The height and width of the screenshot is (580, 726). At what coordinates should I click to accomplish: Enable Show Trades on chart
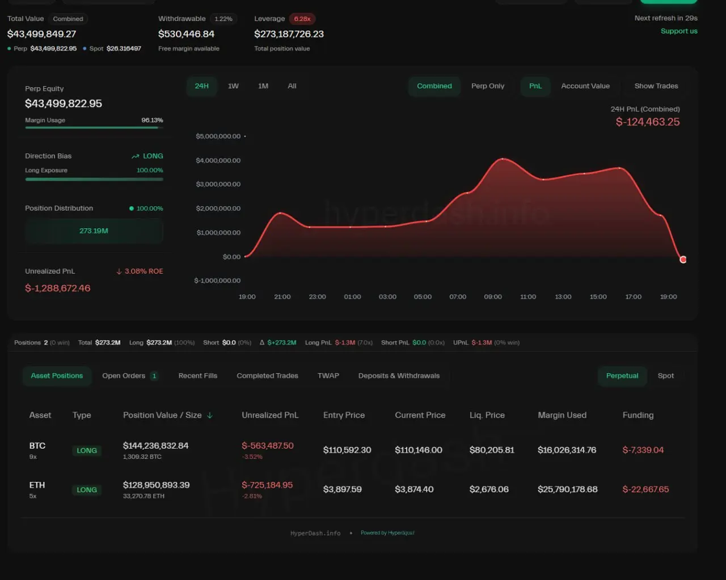click(656, 86)
